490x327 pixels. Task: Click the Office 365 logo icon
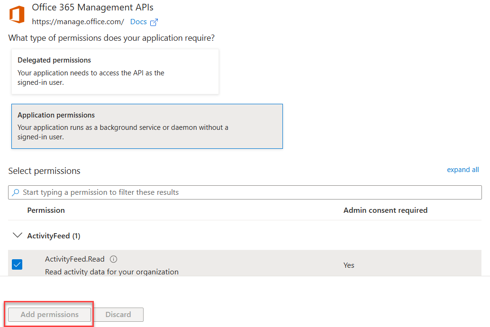(17, 14)
